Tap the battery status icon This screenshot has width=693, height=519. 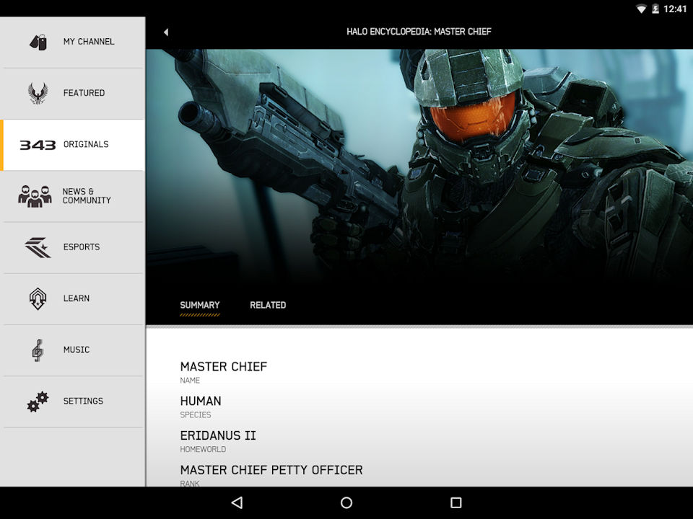click(x=655, y=9)
